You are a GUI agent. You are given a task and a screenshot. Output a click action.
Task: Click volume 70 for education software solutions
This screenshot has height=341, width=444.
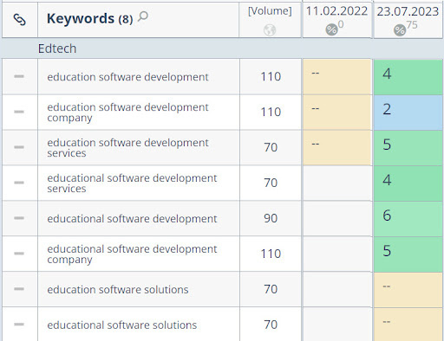pos(271,289)
